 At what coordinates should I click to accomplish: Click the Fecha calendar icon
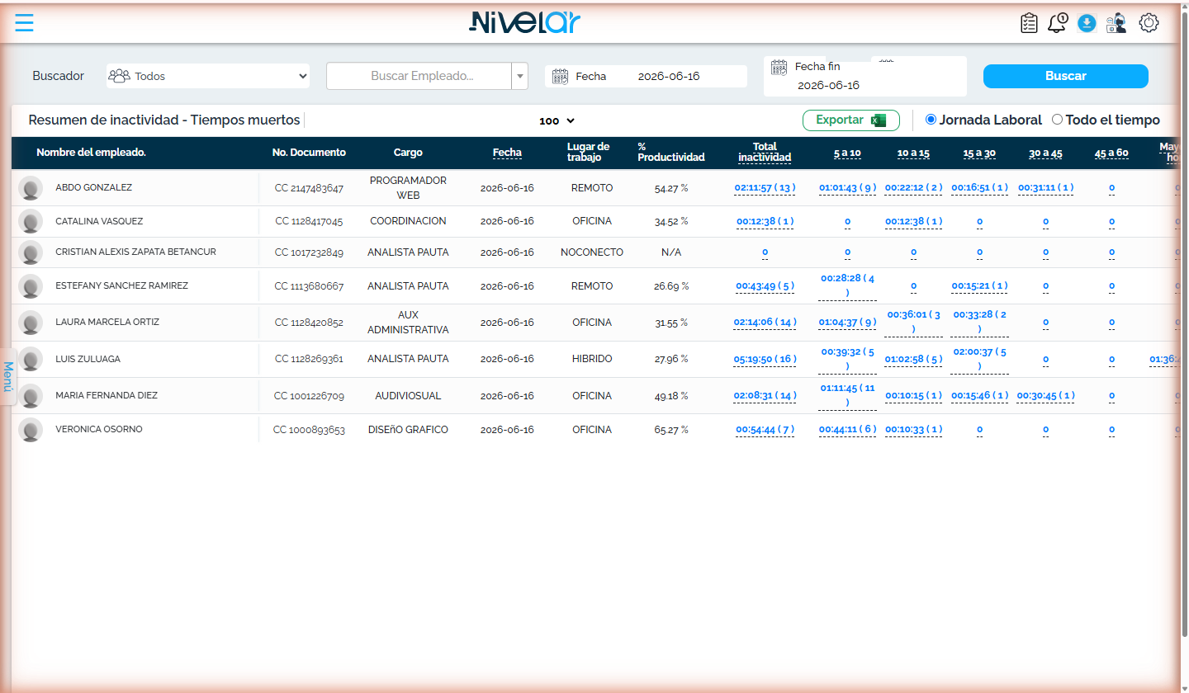pos(560,76)
